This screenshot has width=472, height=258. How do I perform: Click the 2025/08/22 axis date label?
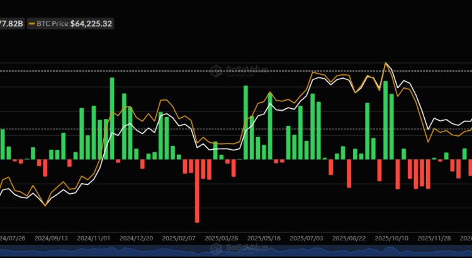[349, 238]
